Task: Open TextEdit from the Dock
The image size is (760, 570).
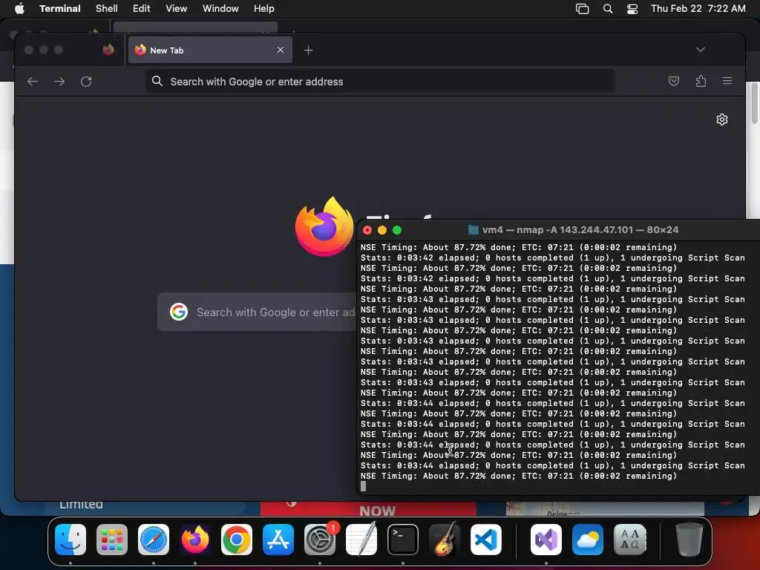Action: tap(361, 540)
